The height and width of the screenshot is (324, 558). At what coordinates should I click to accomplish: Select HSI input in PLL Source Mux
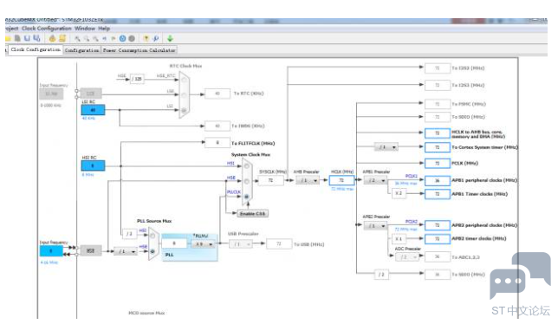(x=152, y=236)
